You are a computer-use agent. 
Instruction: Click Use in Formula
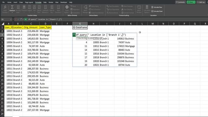(95, 9)
